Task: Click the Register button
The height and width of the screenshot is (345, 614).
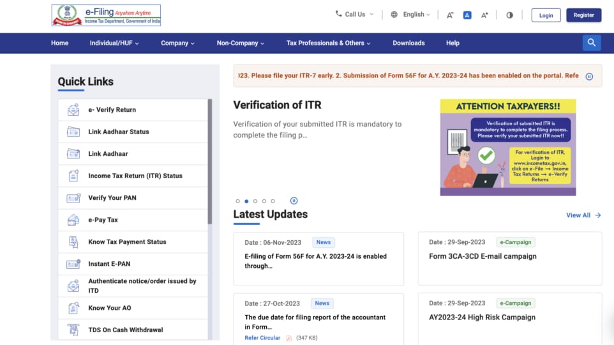Action: click(x=583, y=15)
